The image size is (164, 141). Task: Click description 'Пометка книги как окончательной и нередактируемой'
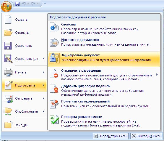click(x=105, y=106)
